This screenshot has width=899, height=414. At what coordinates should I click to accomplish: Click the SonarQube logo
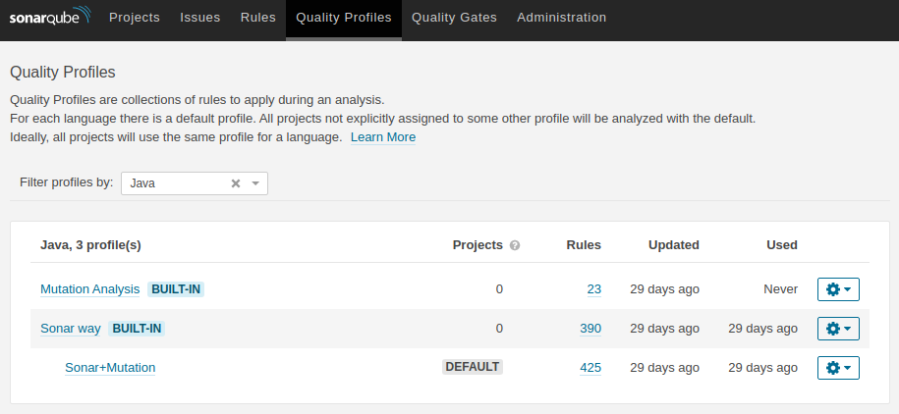pos(50,18)
